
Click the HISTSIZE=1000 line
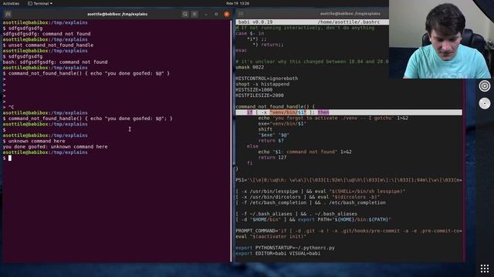point(254,90)
